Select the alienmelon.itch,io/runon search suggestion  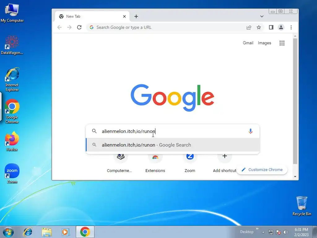coord(173,145)
